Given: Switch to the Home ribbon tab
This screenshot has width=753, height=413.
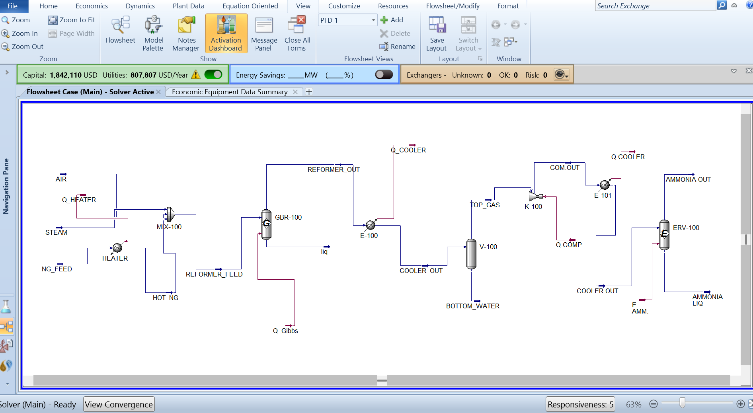Looking at the screenshot, I should (x=49, y=6).
